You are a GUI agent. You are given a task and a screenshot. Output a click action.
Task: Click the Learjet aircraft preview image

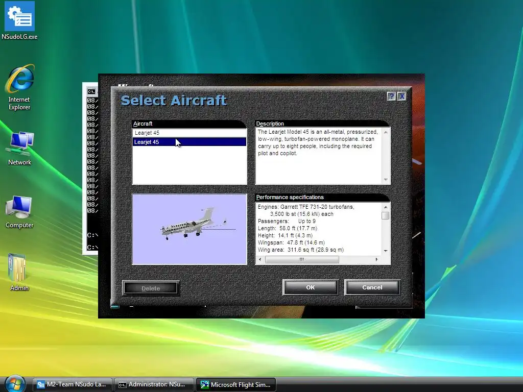pos(189,229)
